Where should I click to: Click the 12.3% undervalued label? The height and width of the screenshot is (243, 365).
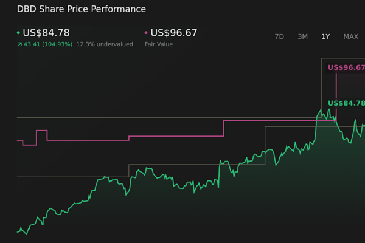pyautogui.click(x=105, y=44)
